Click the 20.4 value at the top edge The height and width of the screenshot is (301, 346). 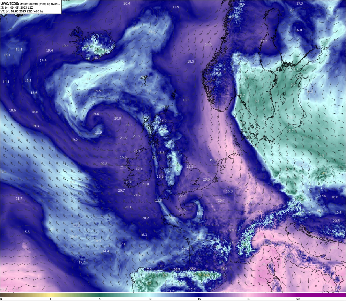[127, 4]
